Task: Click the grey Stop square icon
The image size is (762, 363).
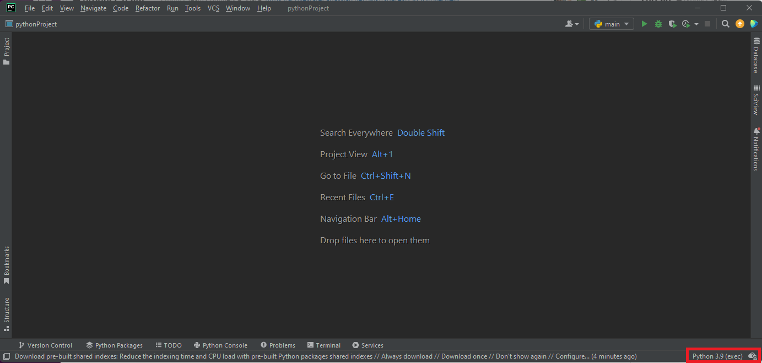Action: coord(707,24)
